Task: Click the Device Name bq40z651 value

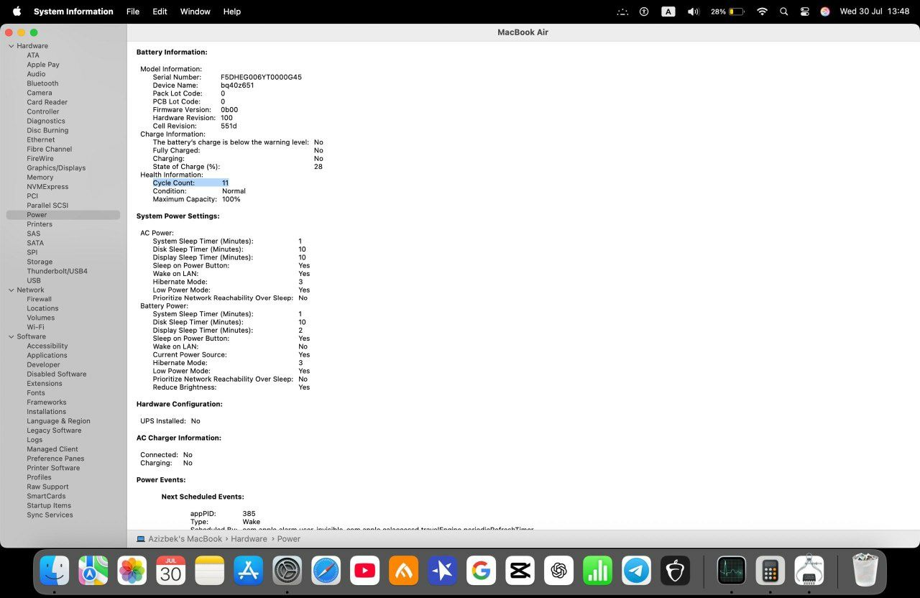Action: (x=237, y=86)
